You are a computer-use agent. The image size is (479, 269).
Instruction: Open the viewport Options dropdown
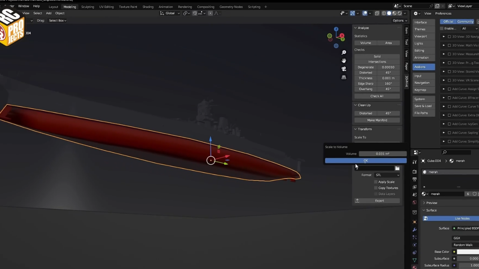[400, 21]
